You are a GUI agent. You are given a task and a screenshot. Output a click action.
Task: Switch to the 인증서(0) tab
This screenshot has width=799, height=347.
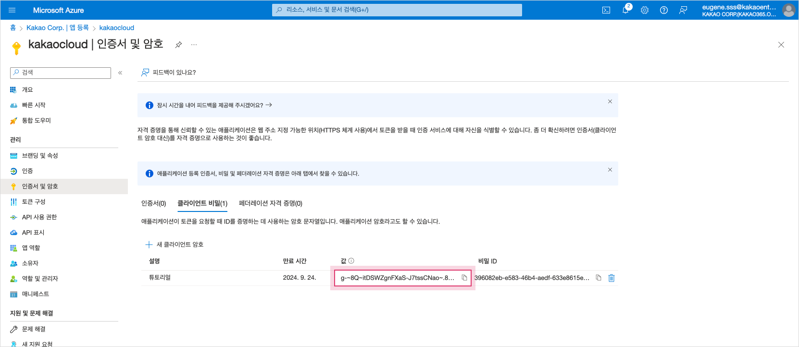[x=153, y=203]
